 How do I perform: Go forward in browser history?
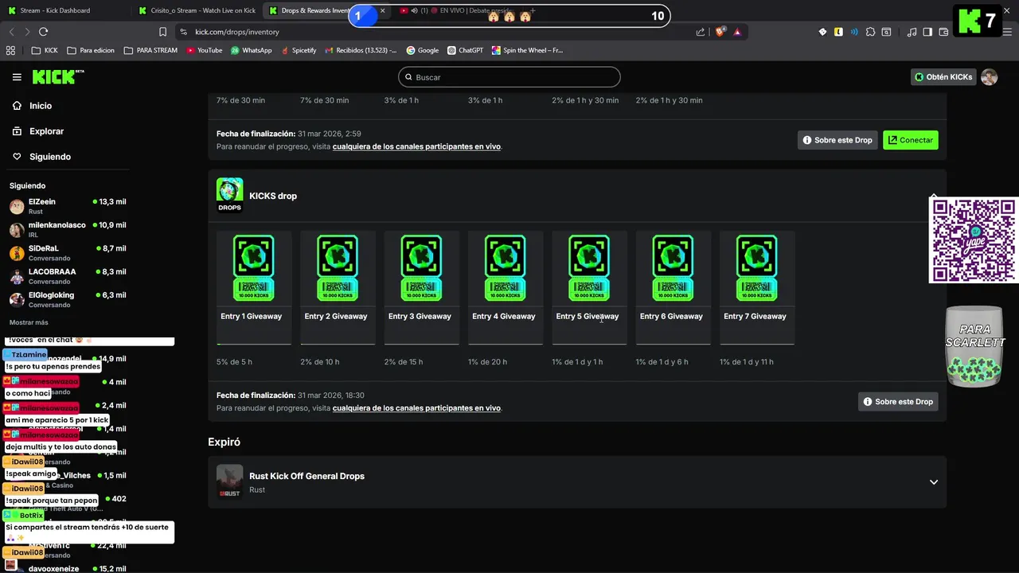[27, 32]
